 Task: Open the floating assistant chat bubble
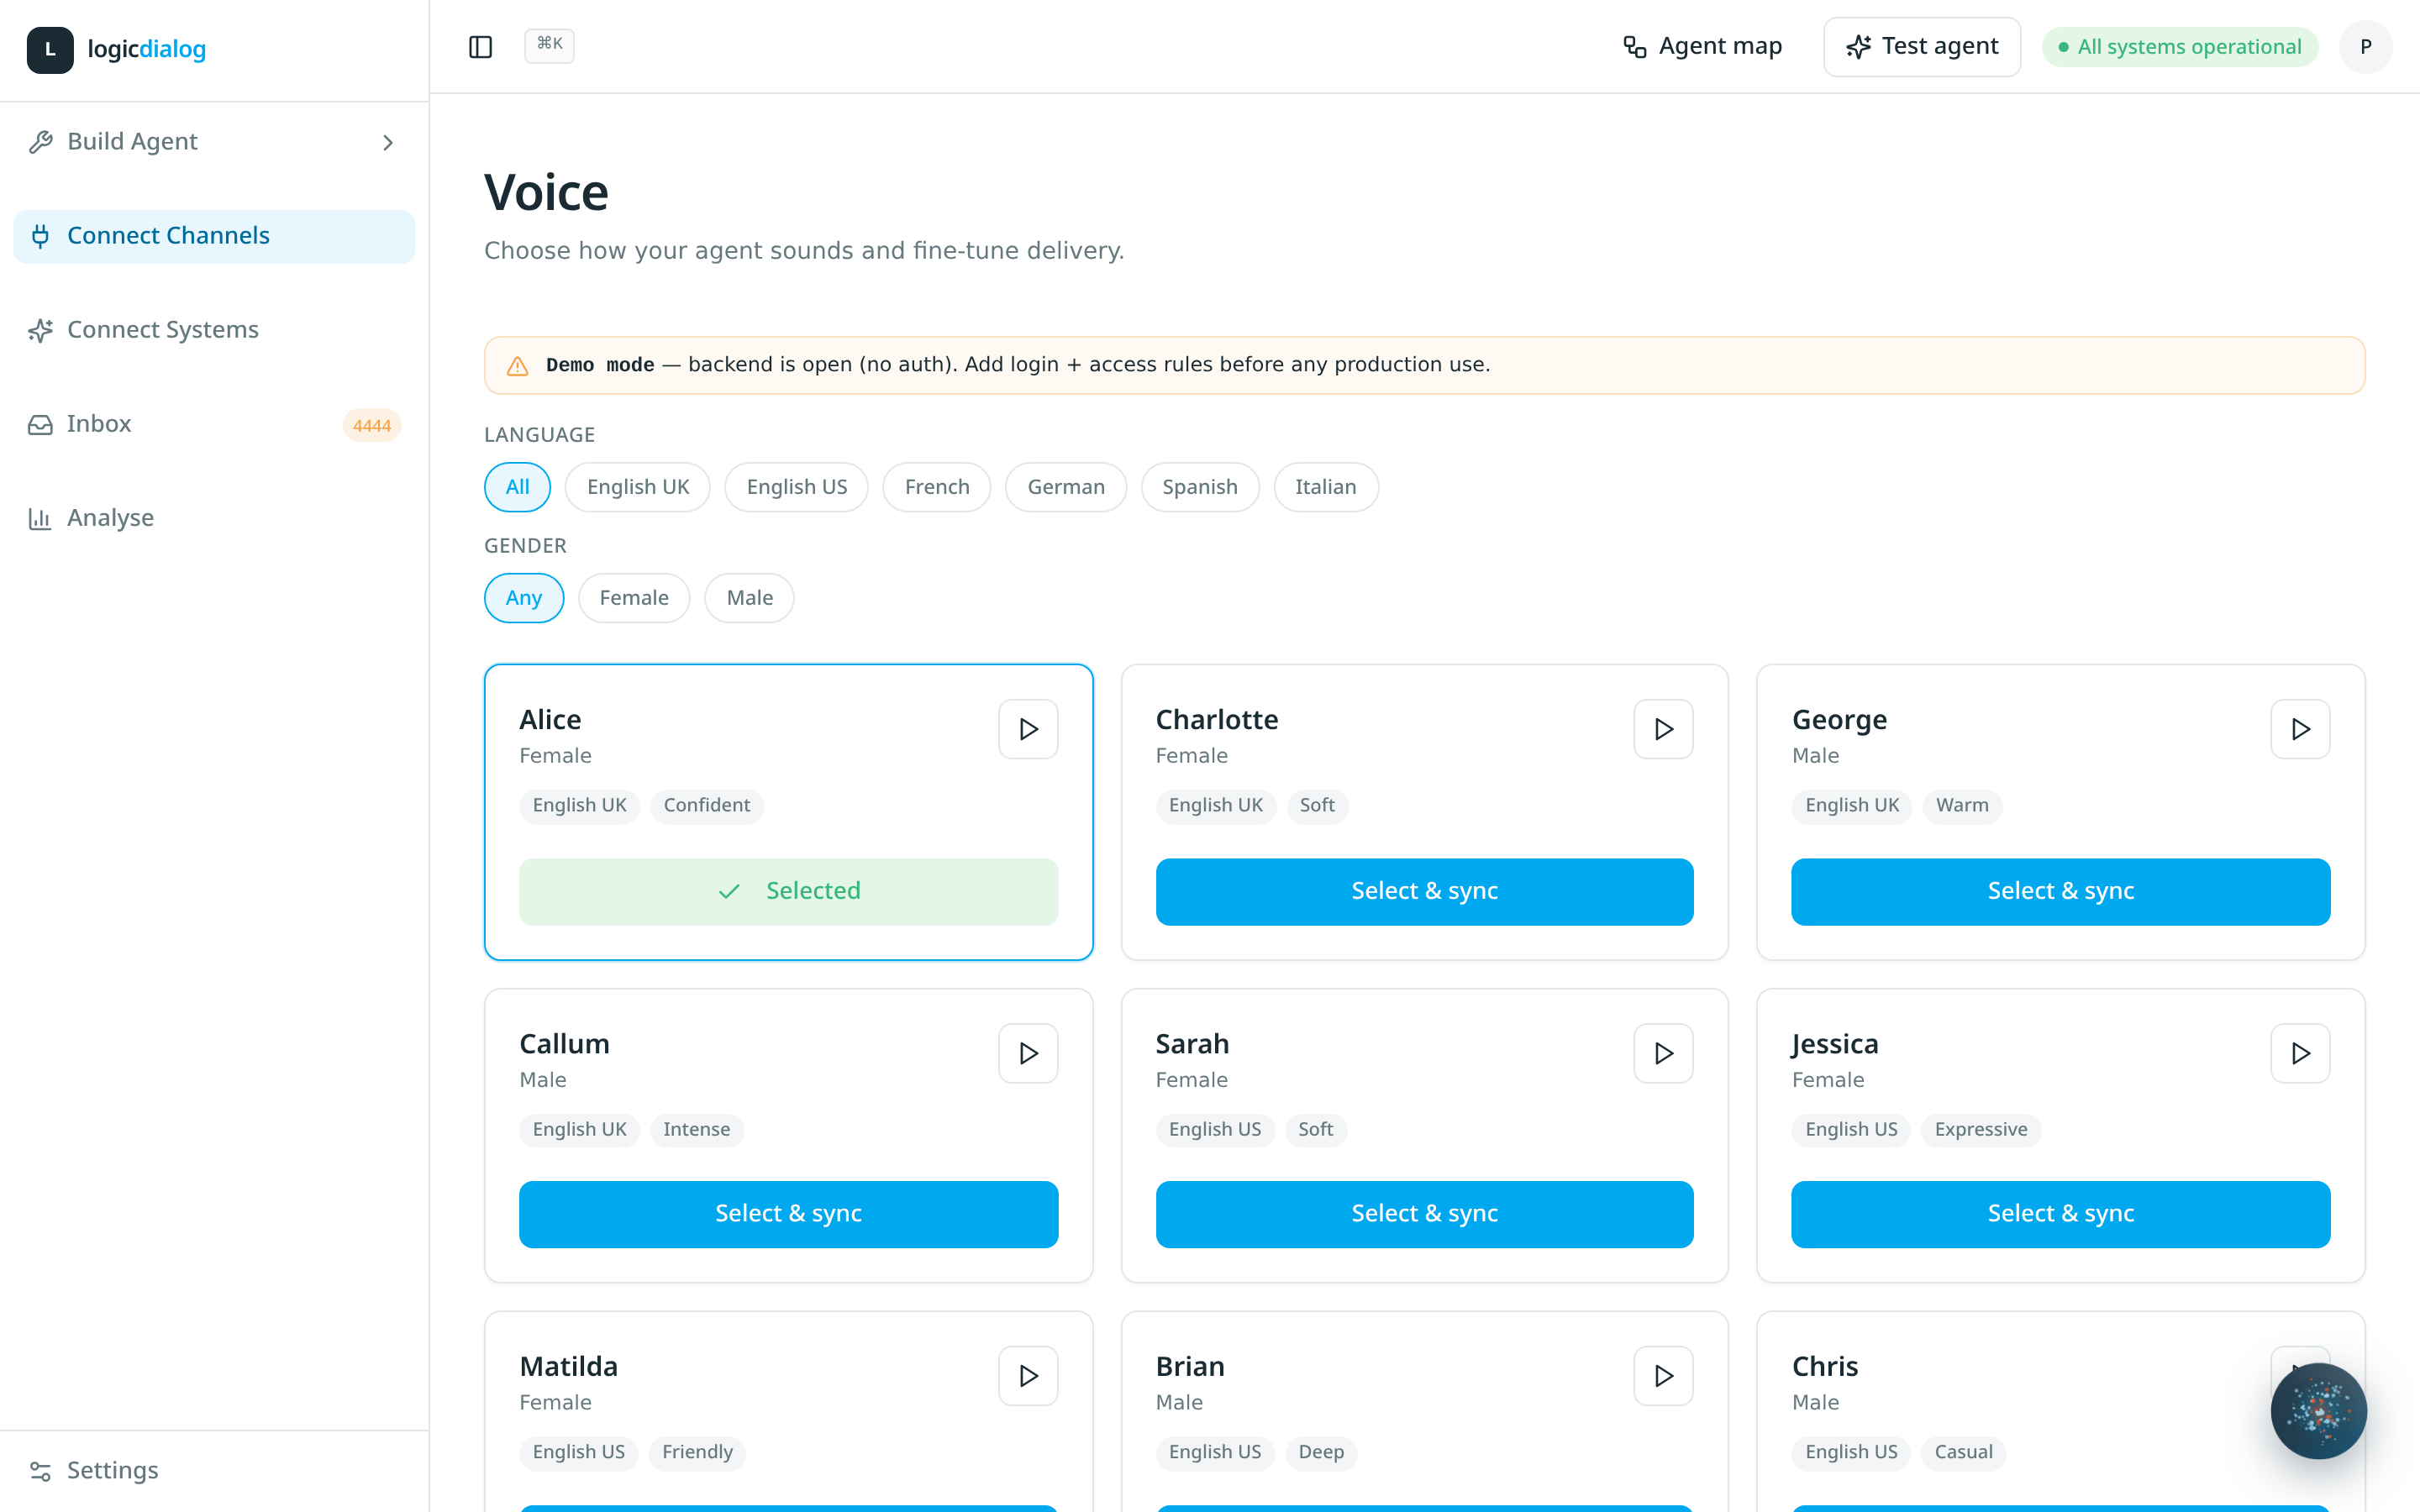tap(2318, 1411)
